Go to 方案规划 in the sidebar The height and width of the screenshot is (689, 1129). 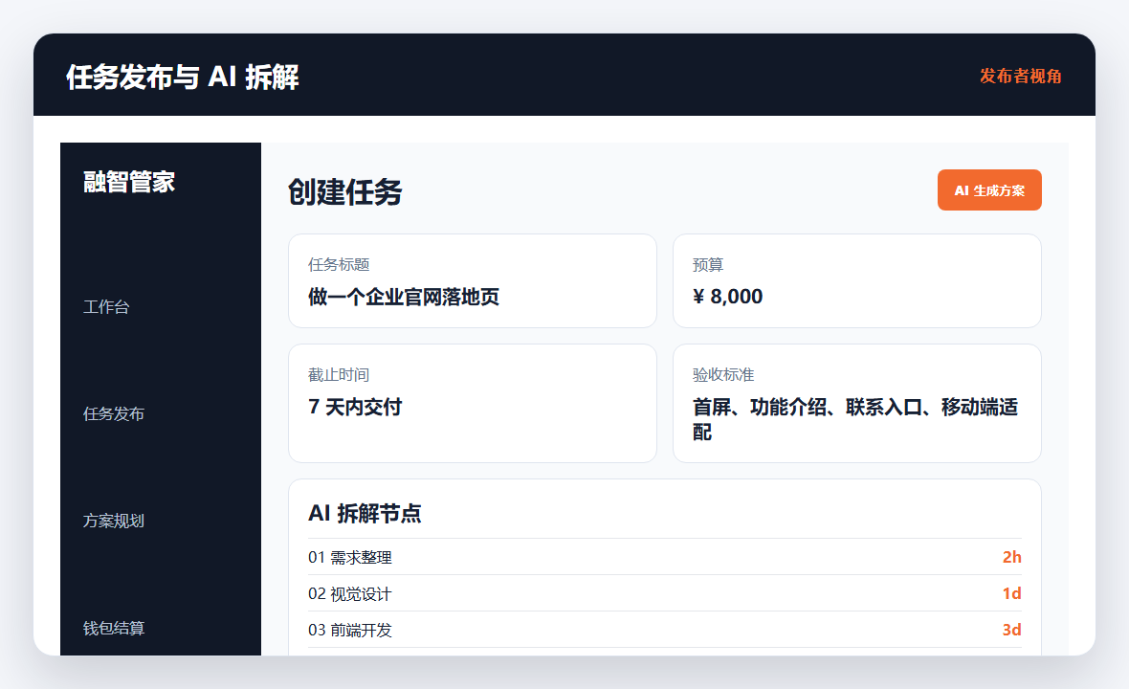[x=113, y=522]
